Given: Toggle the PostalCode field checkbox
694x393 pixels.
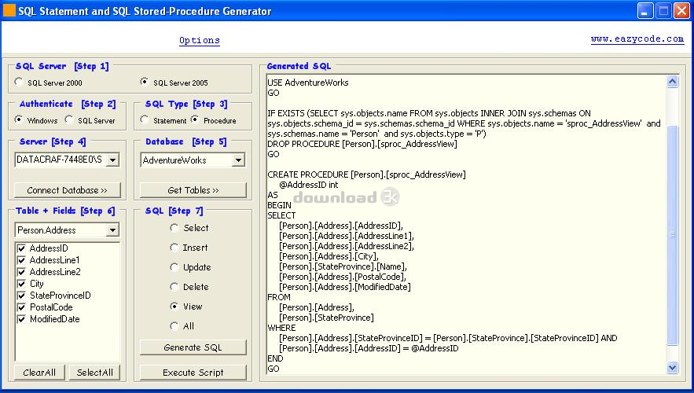Looking at the screenshot, I should click(x=21, y=307).
